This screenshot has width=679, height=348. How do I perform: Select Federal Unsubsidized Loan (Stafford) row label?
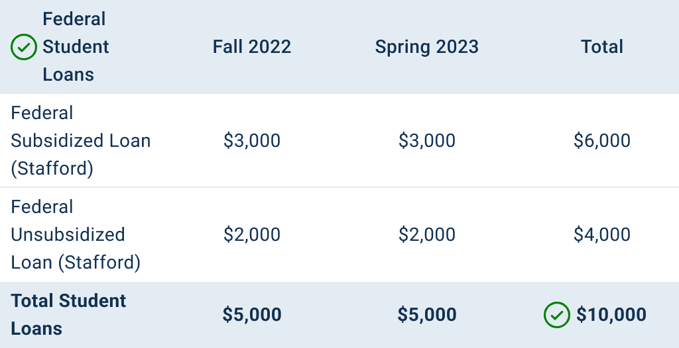coord(76,234)
